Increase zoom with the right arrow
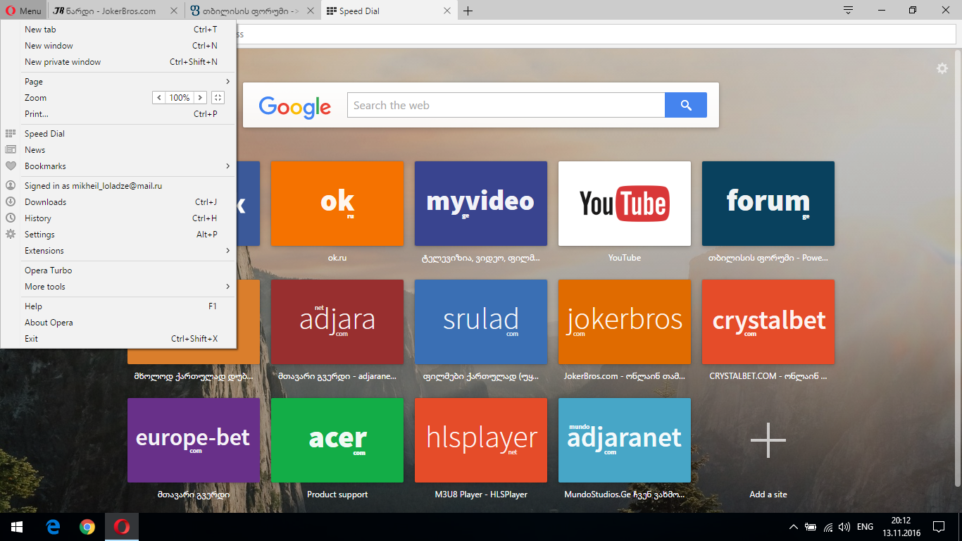962x541 pixels. coord(200,98)
